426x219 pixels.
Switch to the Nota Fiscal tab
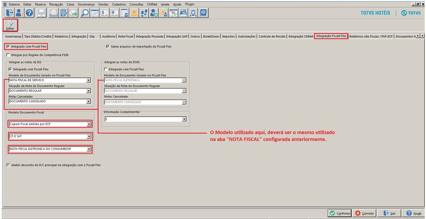tap(125, 36)
